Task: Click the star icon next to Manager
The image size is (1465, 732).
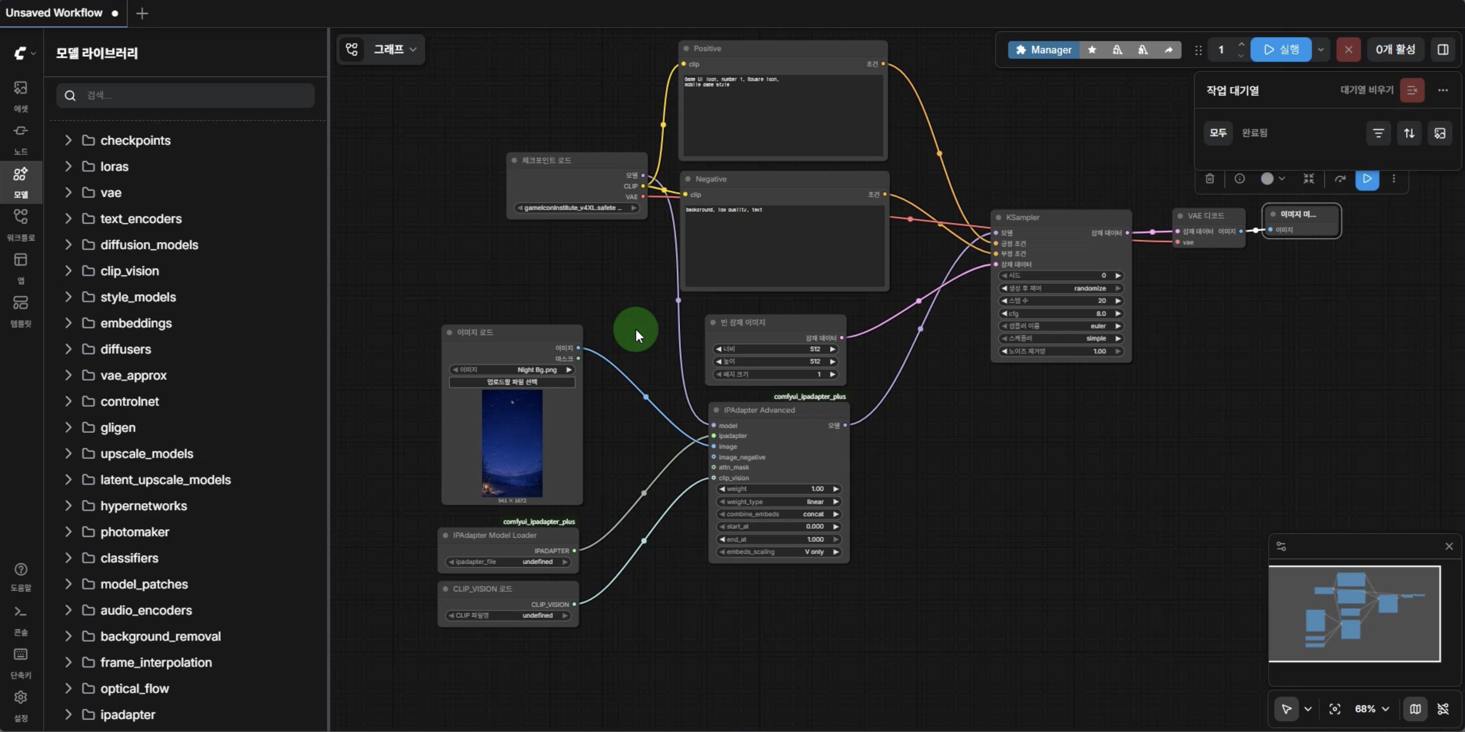Action: coord(1091,49)
